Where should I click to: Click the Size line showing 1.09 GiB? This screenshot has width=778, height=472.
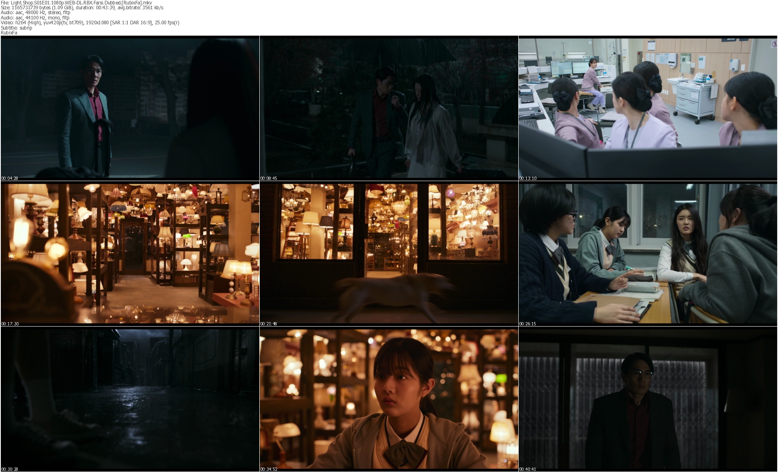point(82,8)
